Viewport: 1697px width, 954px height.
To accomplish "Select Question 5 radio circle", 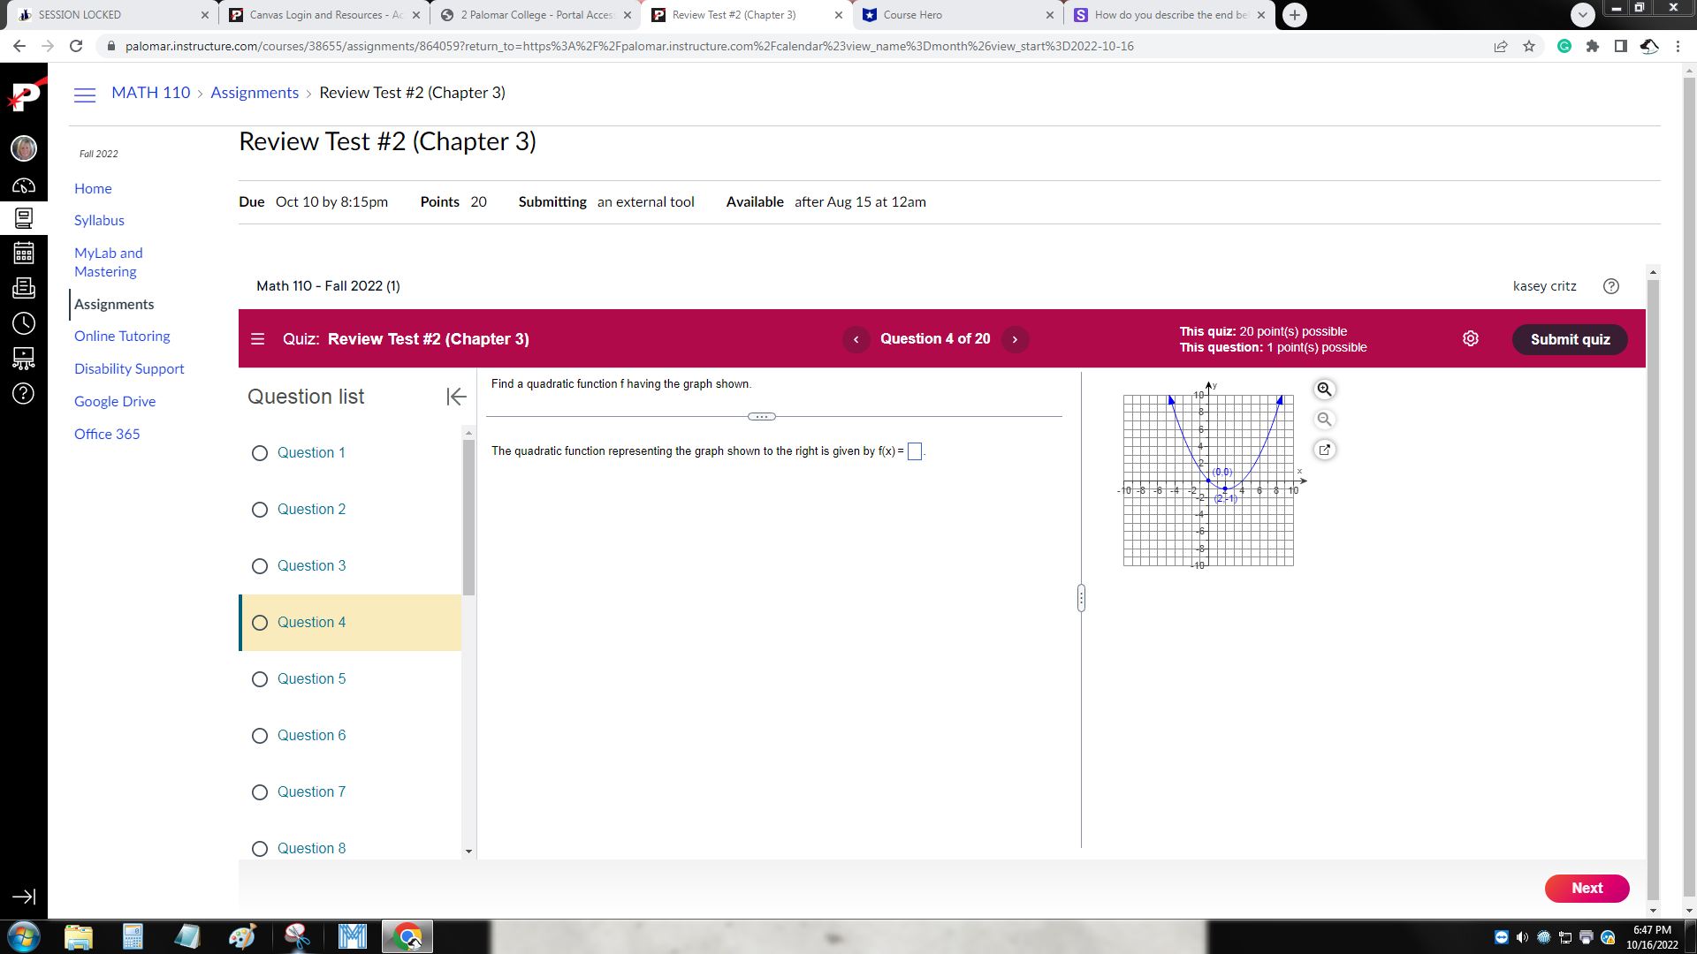I will tap(260, 679).
